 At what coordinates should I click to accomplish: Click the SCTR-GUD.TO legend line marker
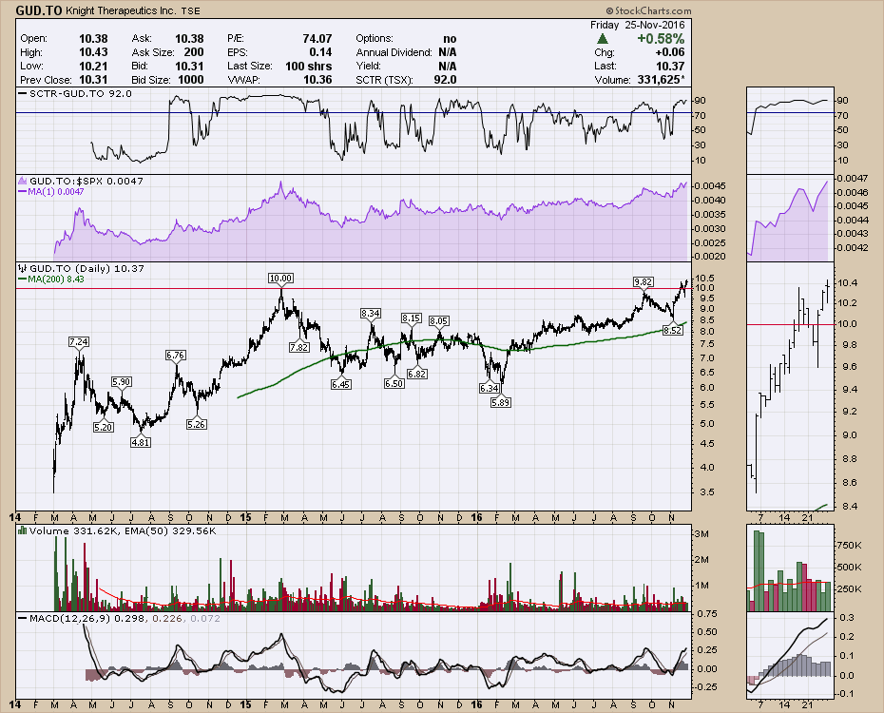point(24,94)
